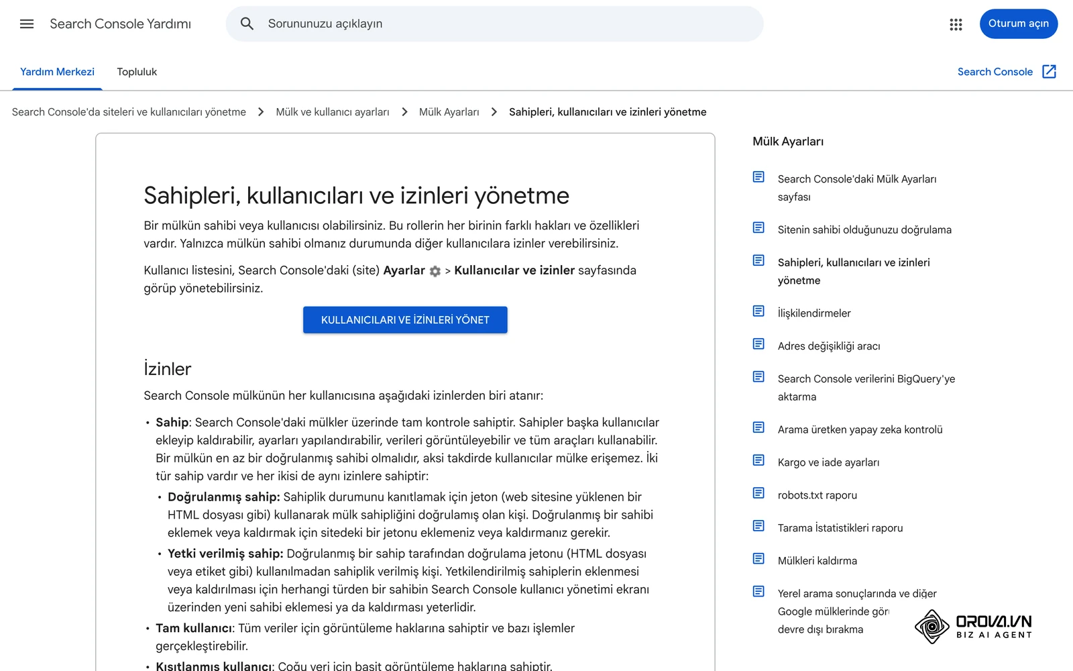Click KULLANICILARI VE İZİNLERİ YÖNET button

click(405, 320)
